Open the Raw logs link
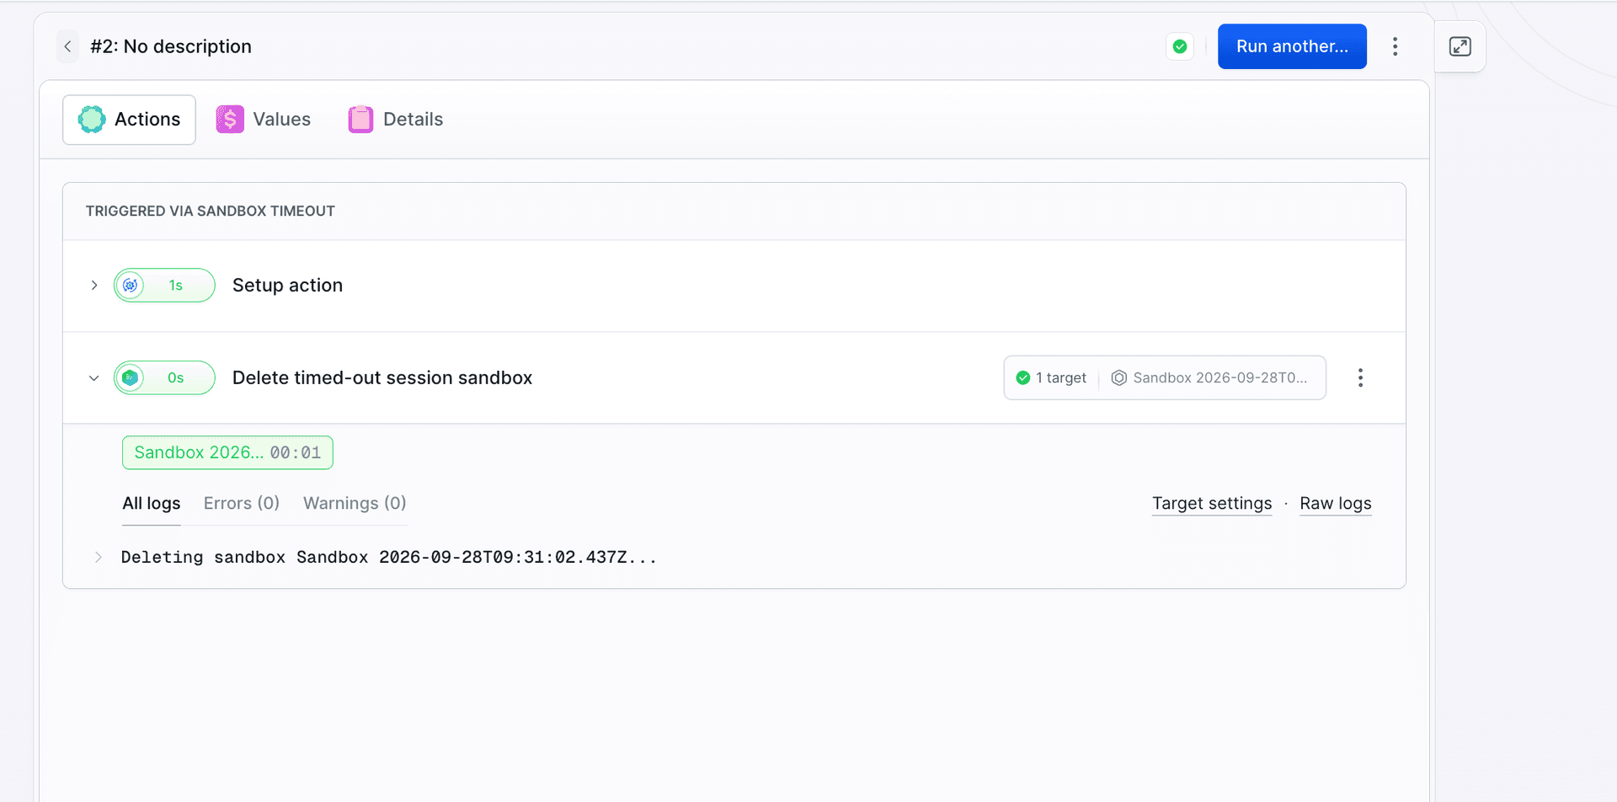Screen dimensions: 1617x802 [x=1336, y=504]
